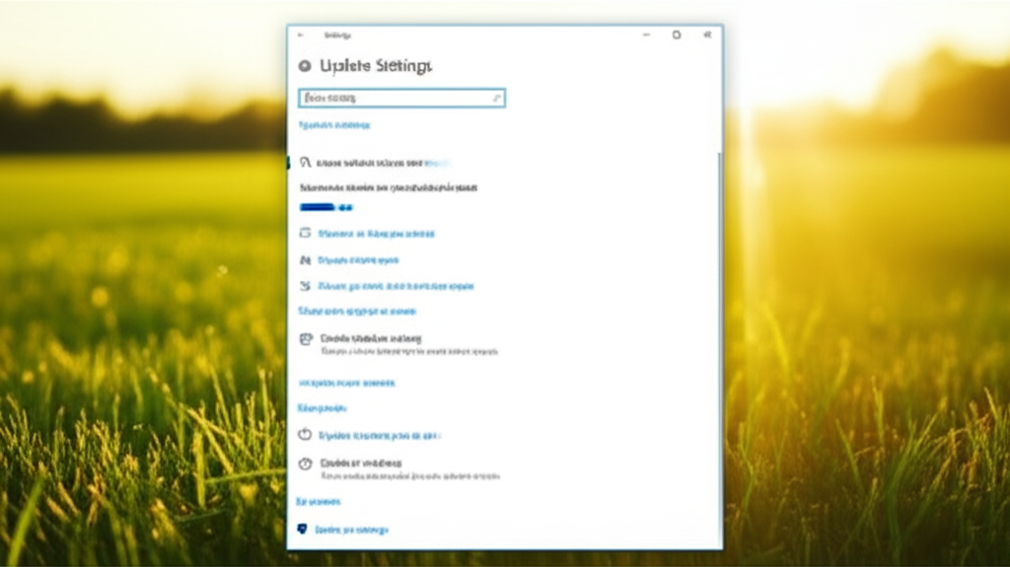Open the blue link beside the people icon
Image resolution: width=1010 pixels, height=567 pixels.
tap(358, 260)
